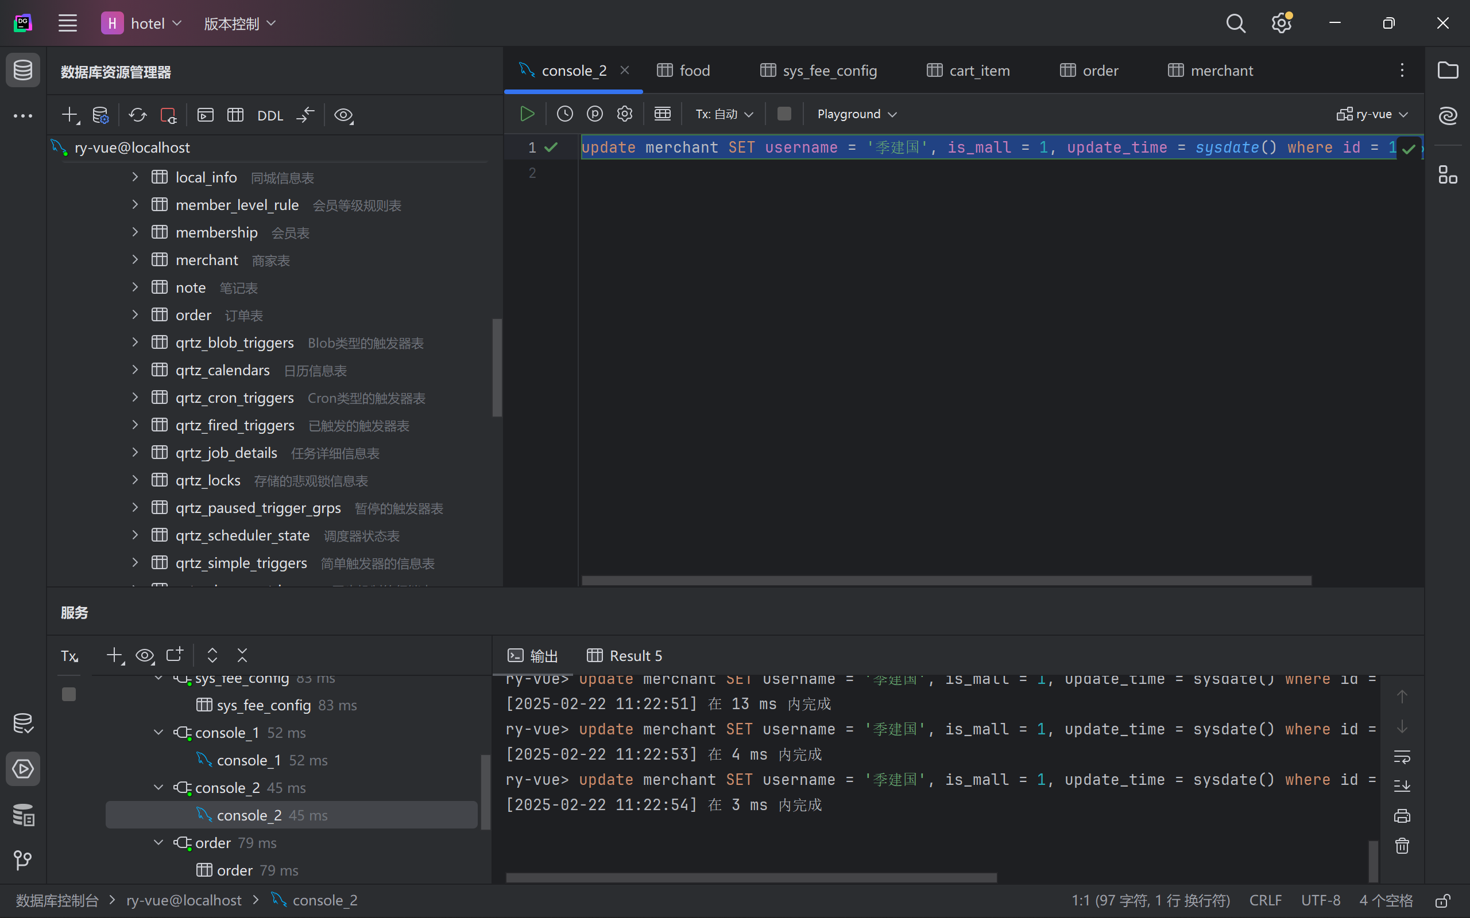Click the DDL button in the explorer toolbar

click(270, 115)
